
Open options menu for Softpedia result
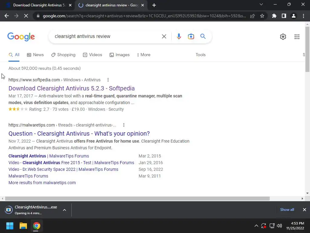point(108,80)
